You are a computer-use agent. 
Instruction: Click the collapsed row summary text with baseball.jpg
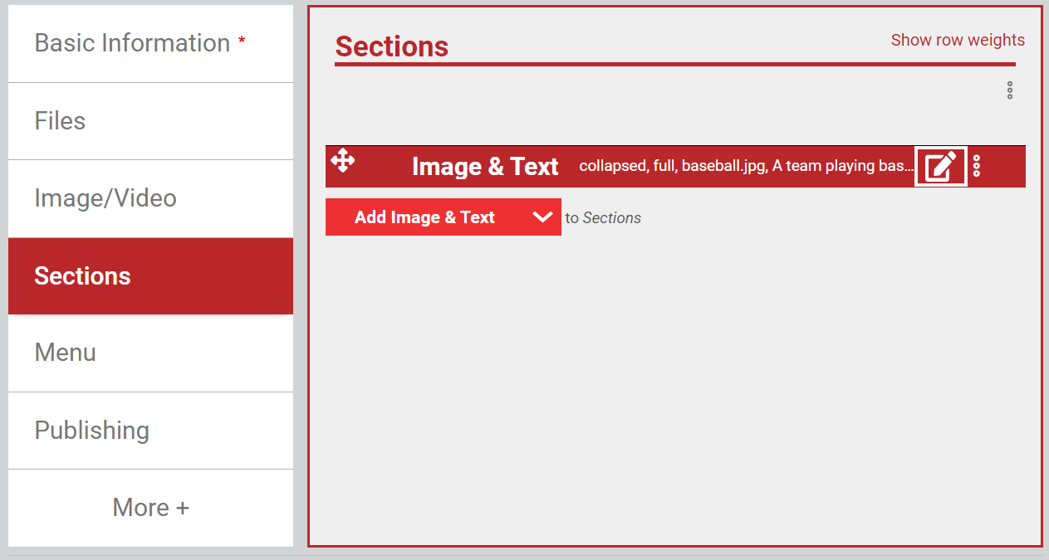[x=747, y=166]
